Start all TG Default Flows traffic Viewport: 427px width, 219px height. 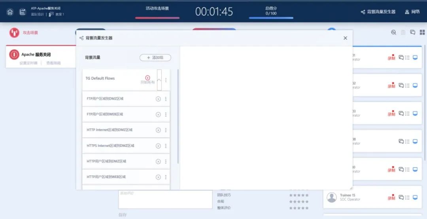point(147,78)
